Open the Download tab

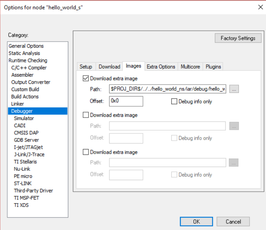click(x=109, y=67)
